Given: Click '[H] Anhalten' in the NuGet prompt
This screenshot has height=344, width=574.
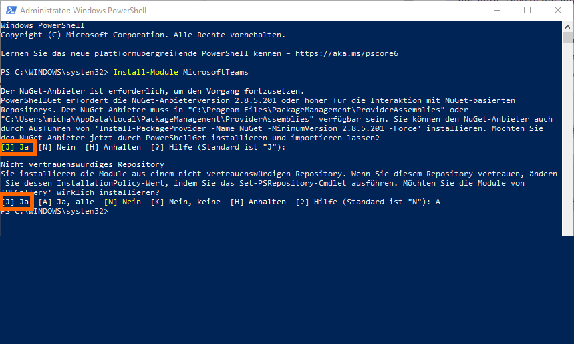Looking at the screenshot, I should pos(113,147).
